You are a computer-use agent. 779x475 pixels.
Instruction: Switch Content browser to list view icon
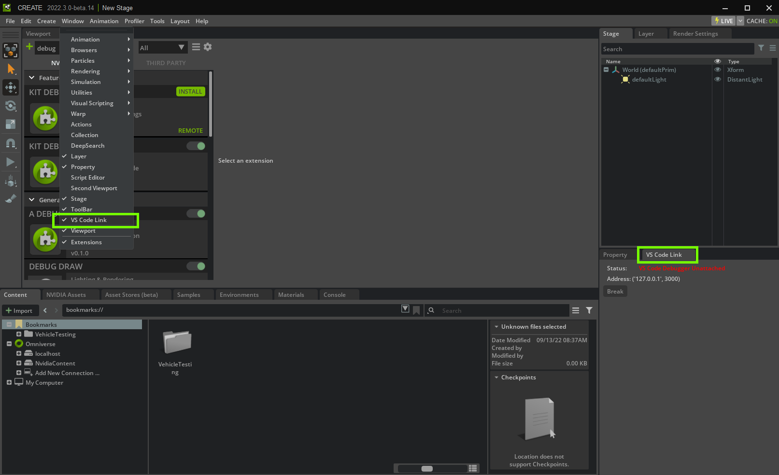coord(473,468)
